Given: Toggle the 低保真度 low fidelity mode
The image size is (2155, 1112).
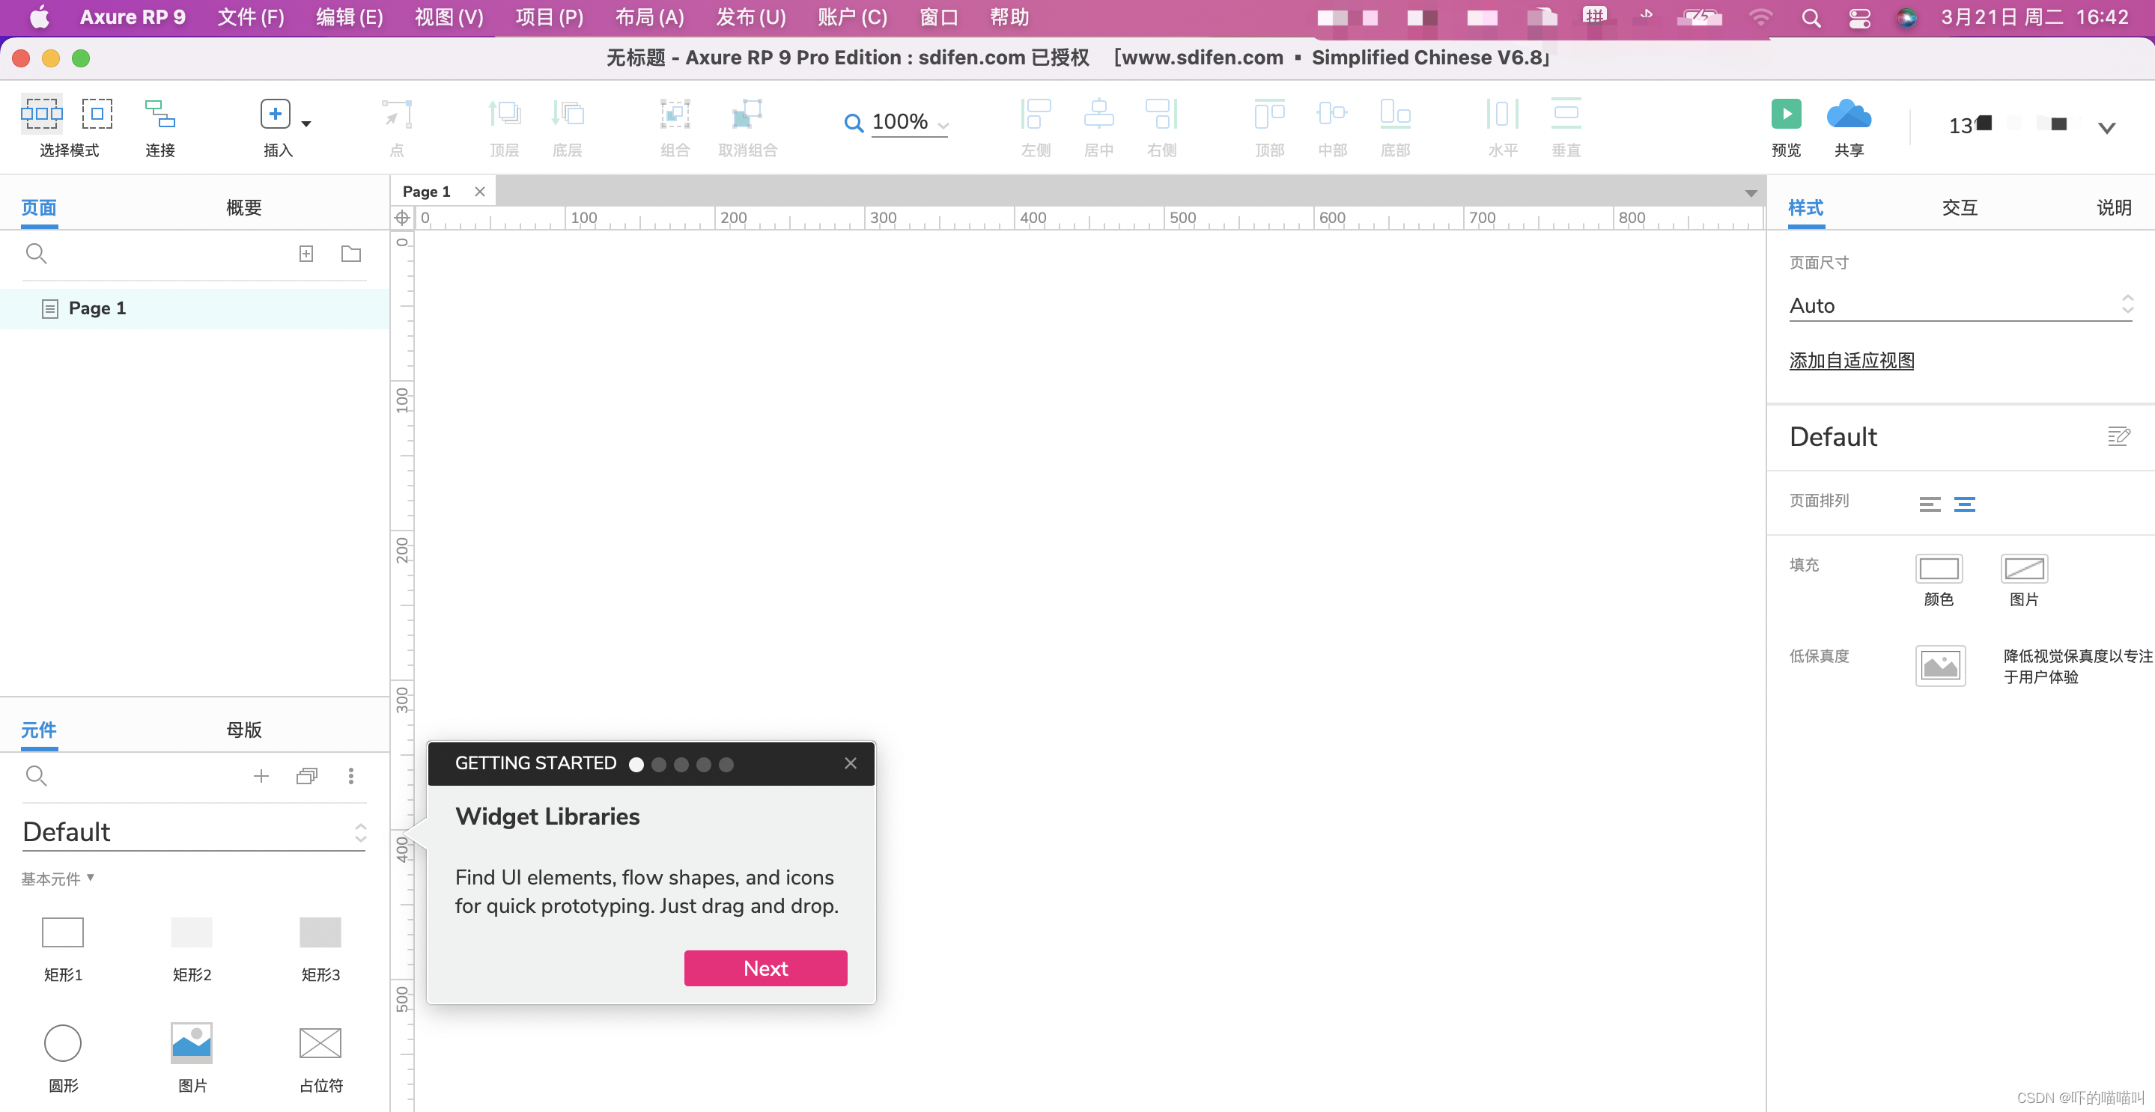Looking at the screenshot, I should click(1941, 666).
